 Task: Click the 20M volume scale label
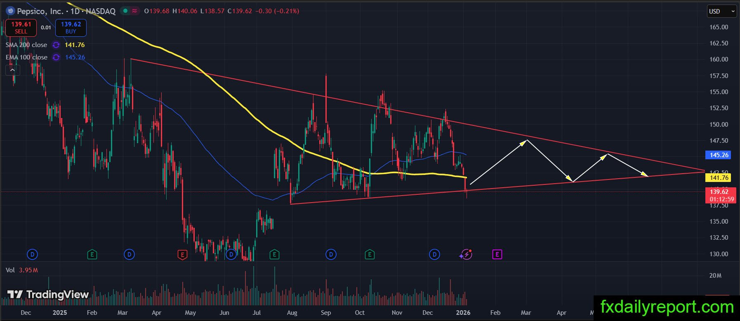coord(715,276)
